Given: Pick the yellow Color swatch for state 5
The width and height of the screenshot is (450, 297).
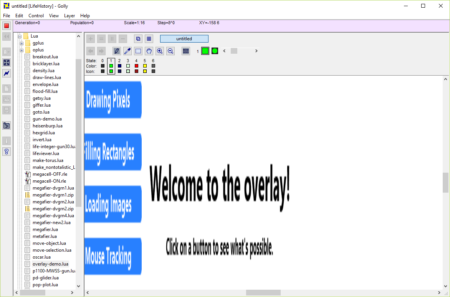Looking at the screenshot, I should pos(145,66).
